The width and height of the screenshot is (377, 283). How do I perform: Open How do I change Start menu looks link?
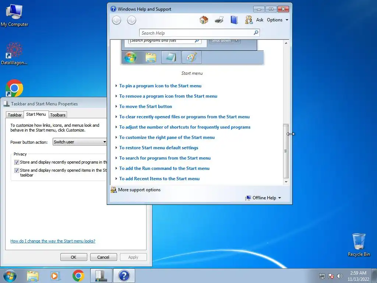pos(53,241)
